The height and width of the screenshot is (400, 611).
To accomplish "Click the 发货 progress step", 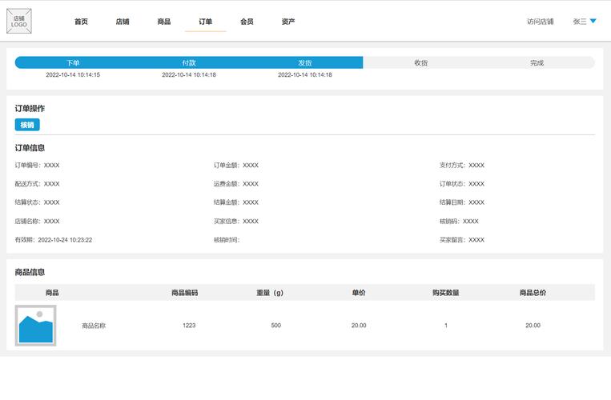I will (305, 62).
